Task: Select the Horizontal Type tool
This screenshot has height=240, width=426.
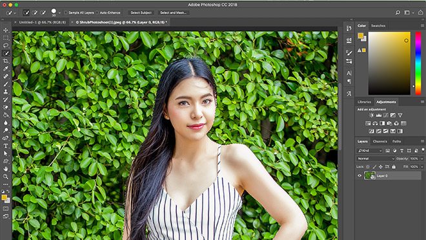Action: 6,146
